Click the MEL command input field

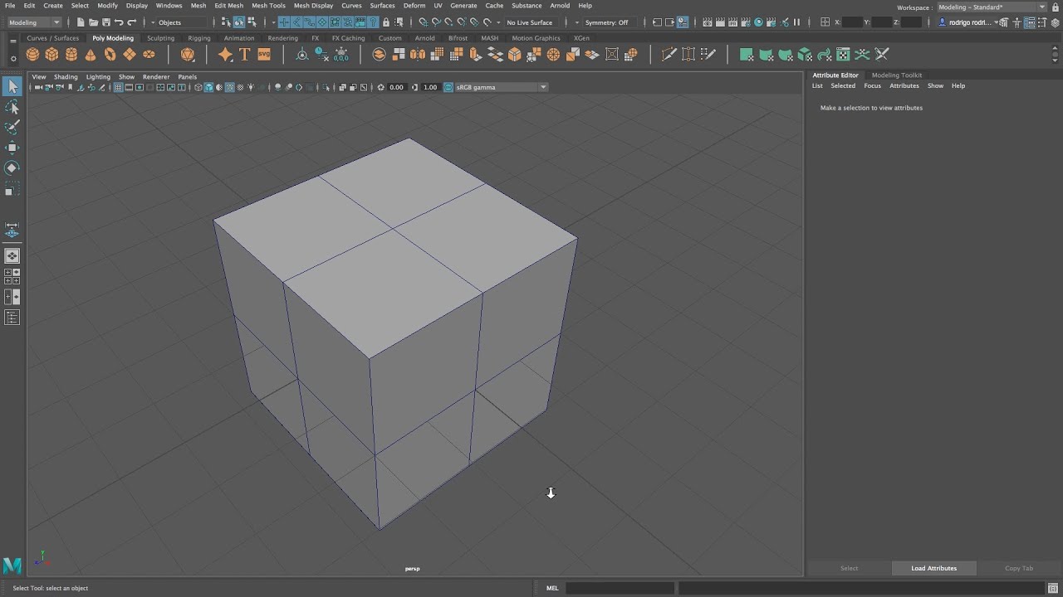pyautogui.click(x=620, y=588)
